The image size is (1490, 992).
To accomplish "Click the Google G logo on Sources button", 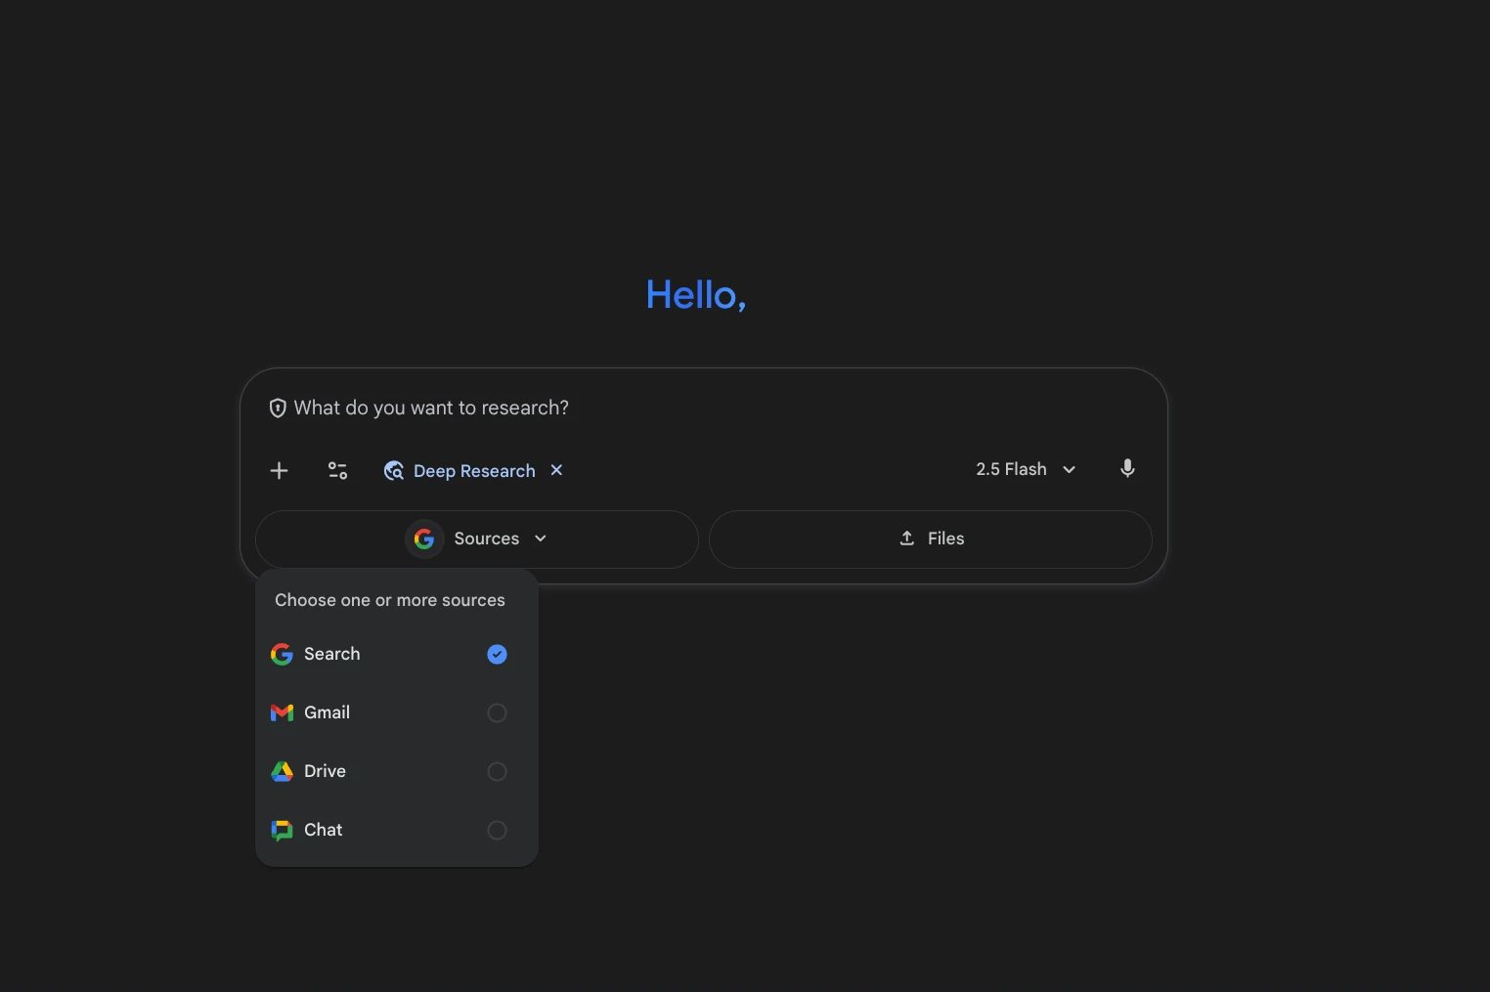I will (x=424, y=539).
